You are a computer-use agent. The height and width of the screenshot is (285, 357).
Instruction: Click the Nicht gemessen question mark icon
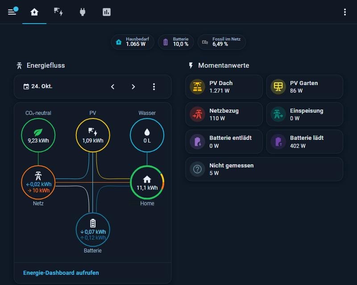(197, 169)
